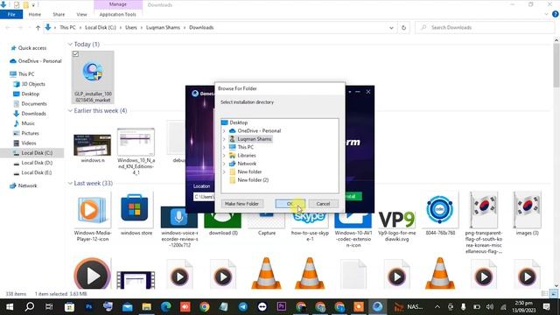Click Local Disk (C:) in the address breadcrumb
This screenshot has height=315, width=560.
pos(101,27)
